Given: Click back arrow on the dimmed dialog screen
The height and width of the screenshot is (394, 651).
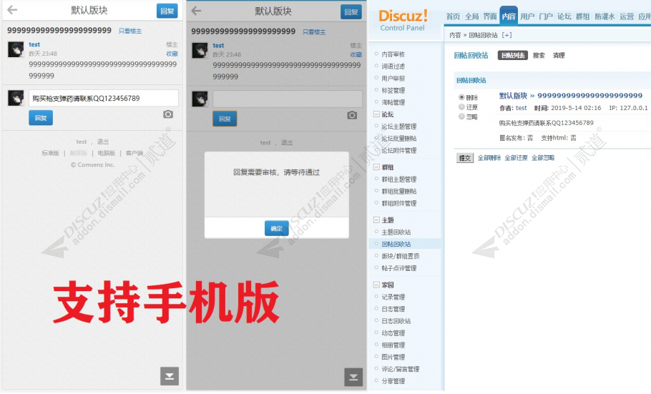Looking at the screenshot, I should (x=196, y=11).
